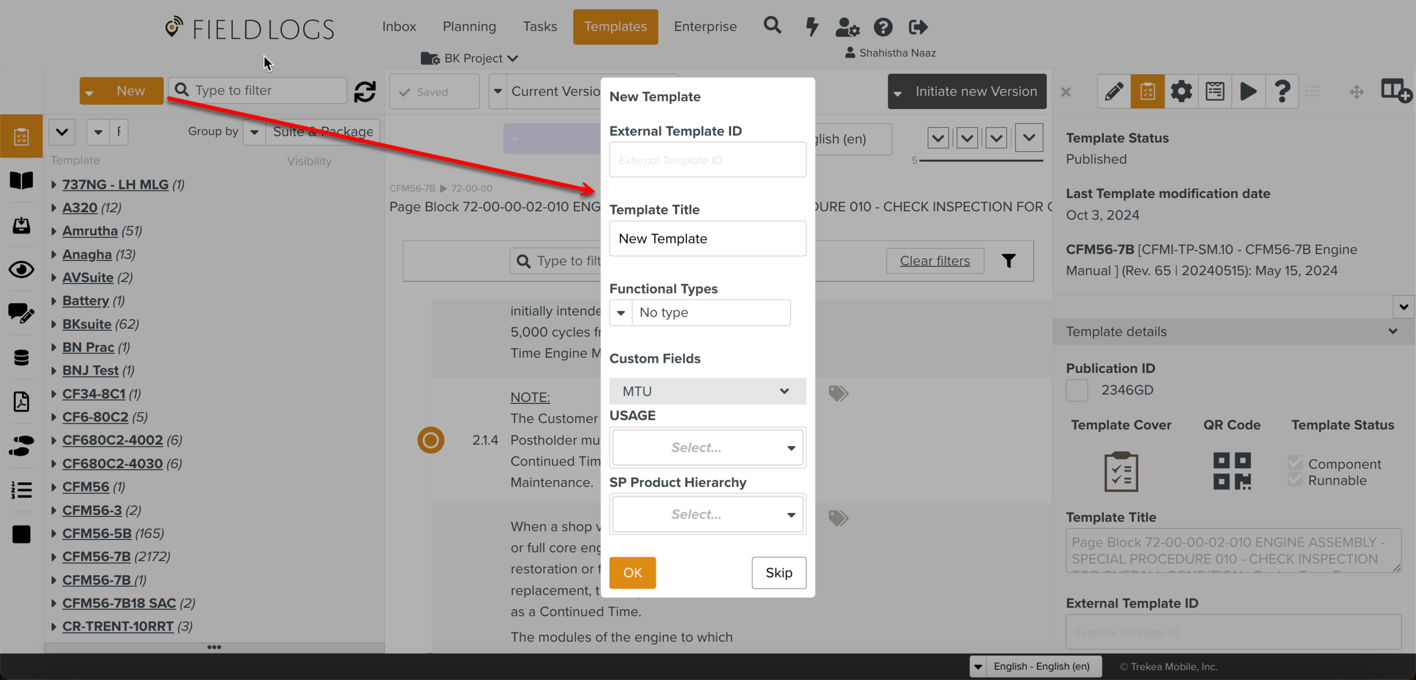Toggle the Runnable checkbox
Viewport: 1416px width, 680px height.
(x=1295, y=480)
